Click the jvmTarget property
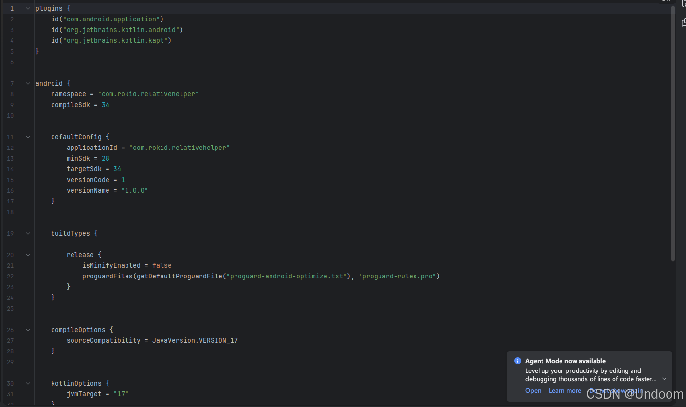 coord(84,394)
